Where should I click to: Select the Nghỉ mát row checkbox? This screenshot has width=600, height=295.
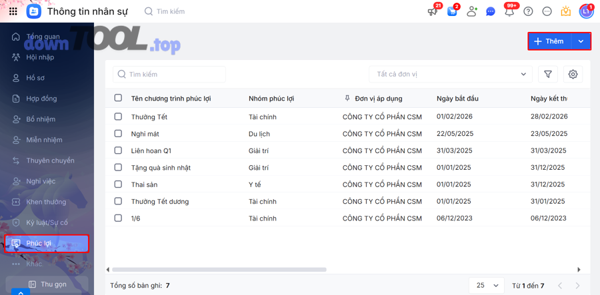click(118, 134)
